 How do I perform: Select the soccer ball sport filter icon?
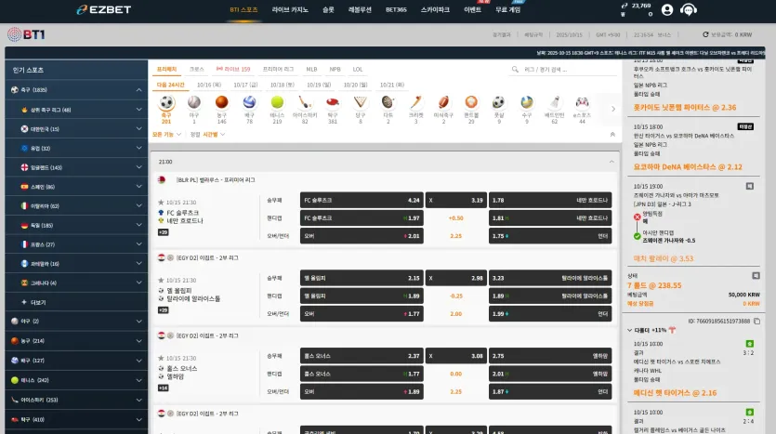tap(166, 102)
